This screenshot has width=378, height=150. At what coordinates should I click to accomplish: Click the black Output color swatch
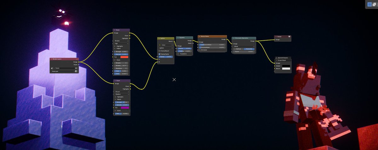(286, 66)
